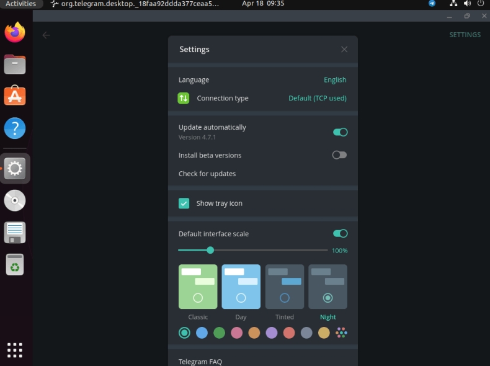This screenshot has width=490, height=366.
Task: Open the custom accent color palette icon
Action: [341, 333]
